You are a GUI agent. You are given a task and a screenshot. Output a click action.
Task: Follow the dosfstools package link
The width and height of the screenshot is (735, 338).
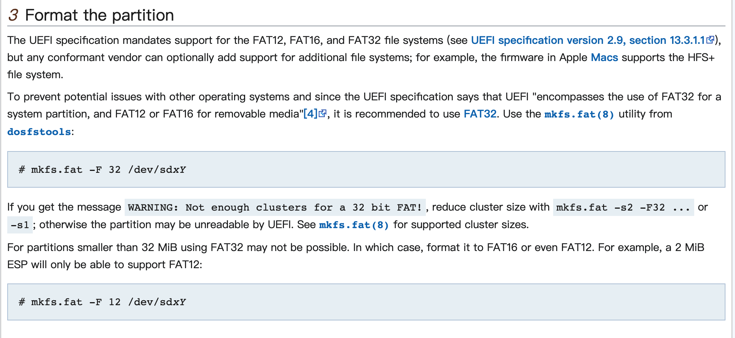pyautogui.click(x=39, y=132)
